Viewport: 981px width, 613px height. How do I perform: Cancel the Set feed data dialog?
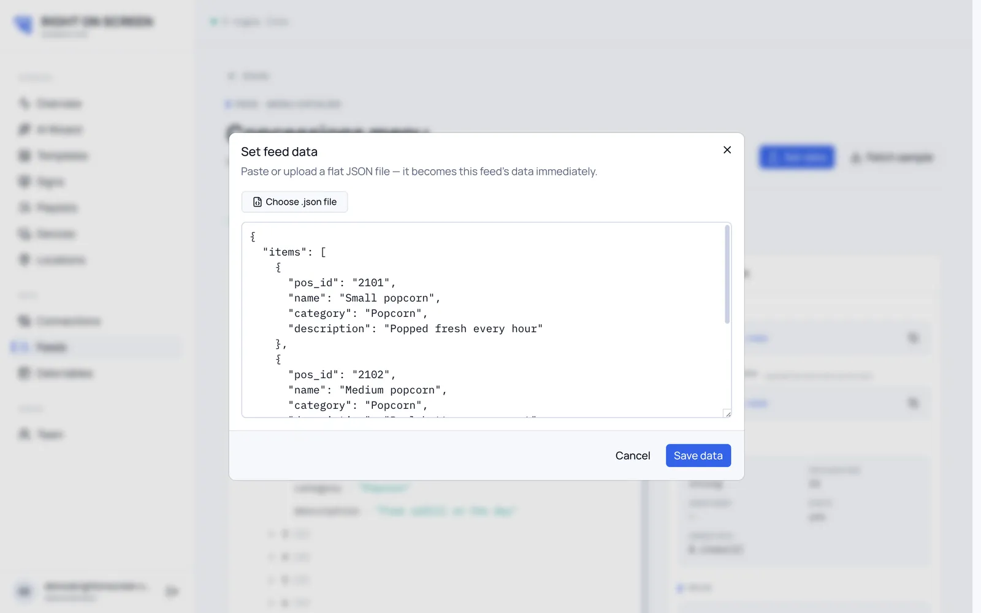pos(633,455)
